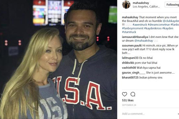Open more options dots beside comment field
Screen dimensions: 179x119
point(178,114)
